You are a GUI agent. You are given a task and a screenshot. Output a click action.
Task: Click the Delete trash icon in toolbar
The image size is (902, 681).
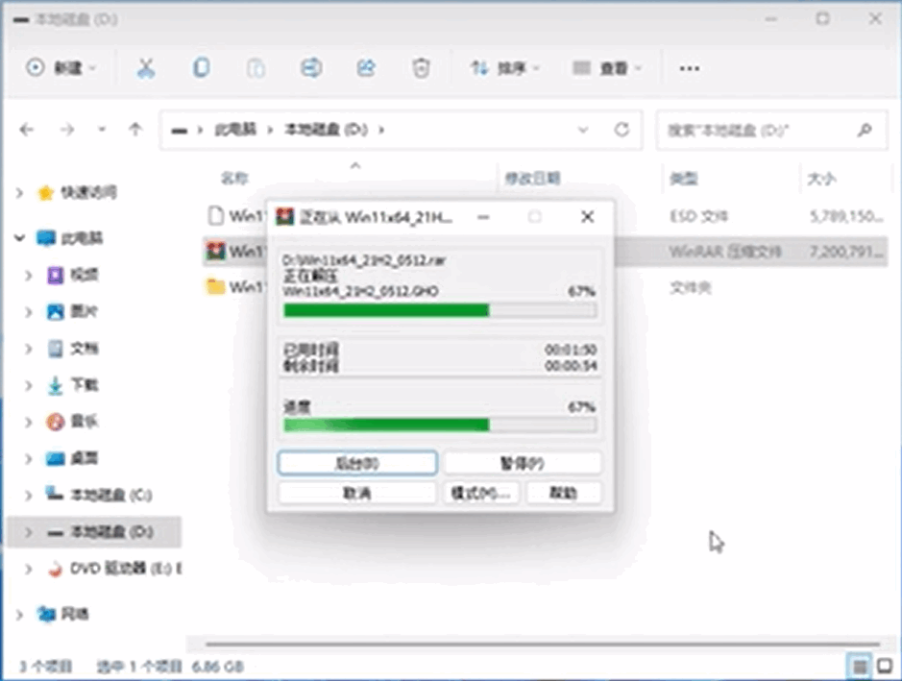coord(421,68)
